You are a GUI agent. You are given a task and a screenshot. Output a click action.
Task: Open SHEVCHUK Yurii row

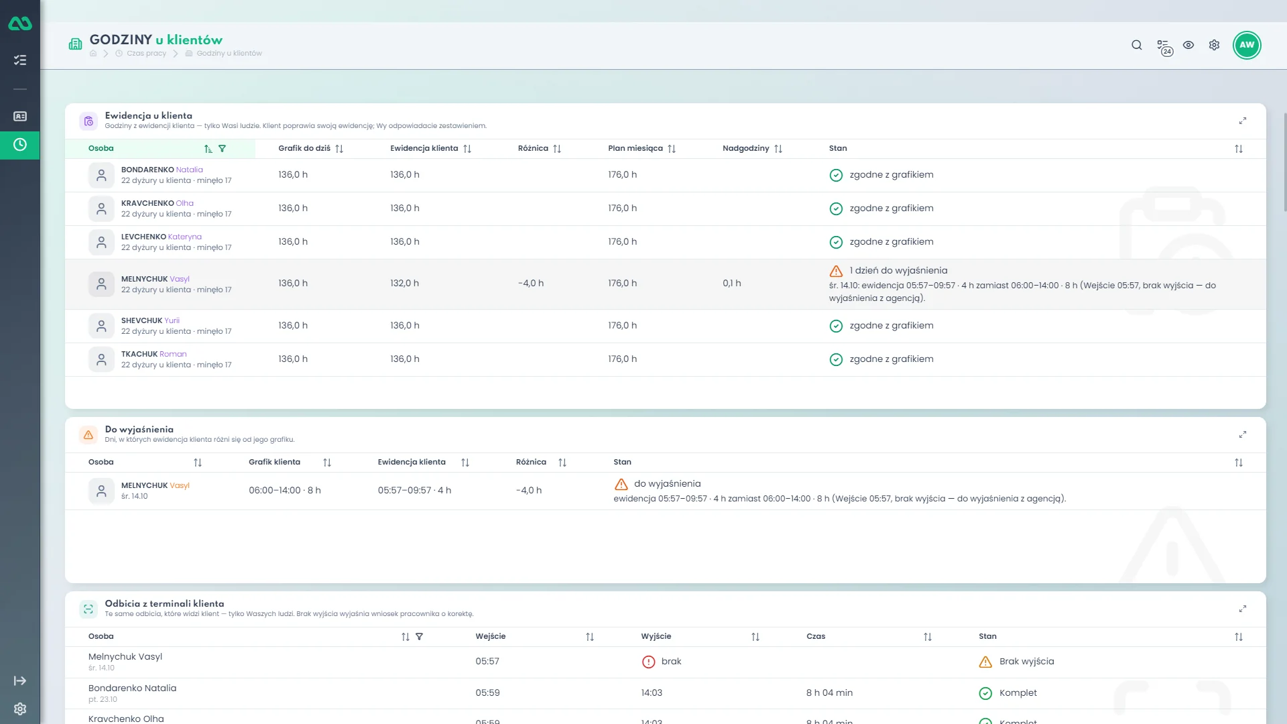[665, 326]
